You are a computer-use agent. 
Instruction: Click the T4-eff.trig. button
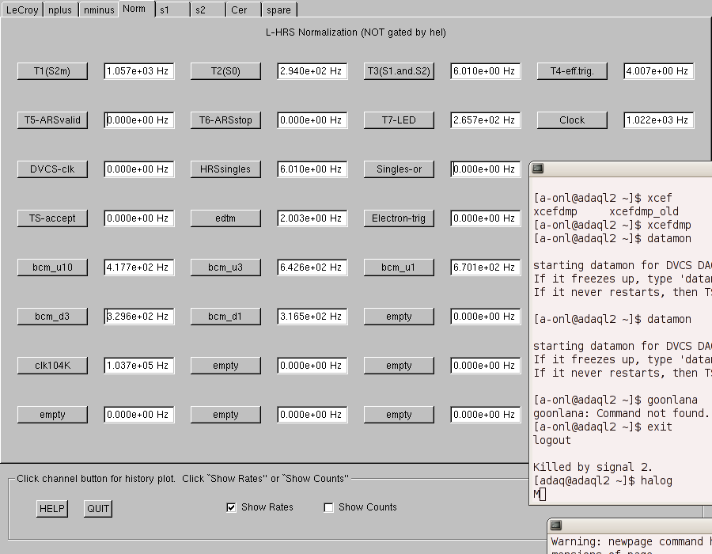pos(572,71)
